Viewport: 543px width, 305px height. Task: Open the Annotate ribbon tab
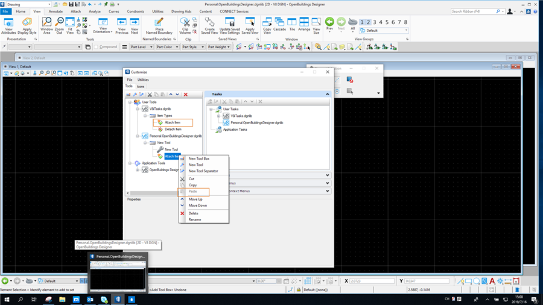click(x=56, y=11)
